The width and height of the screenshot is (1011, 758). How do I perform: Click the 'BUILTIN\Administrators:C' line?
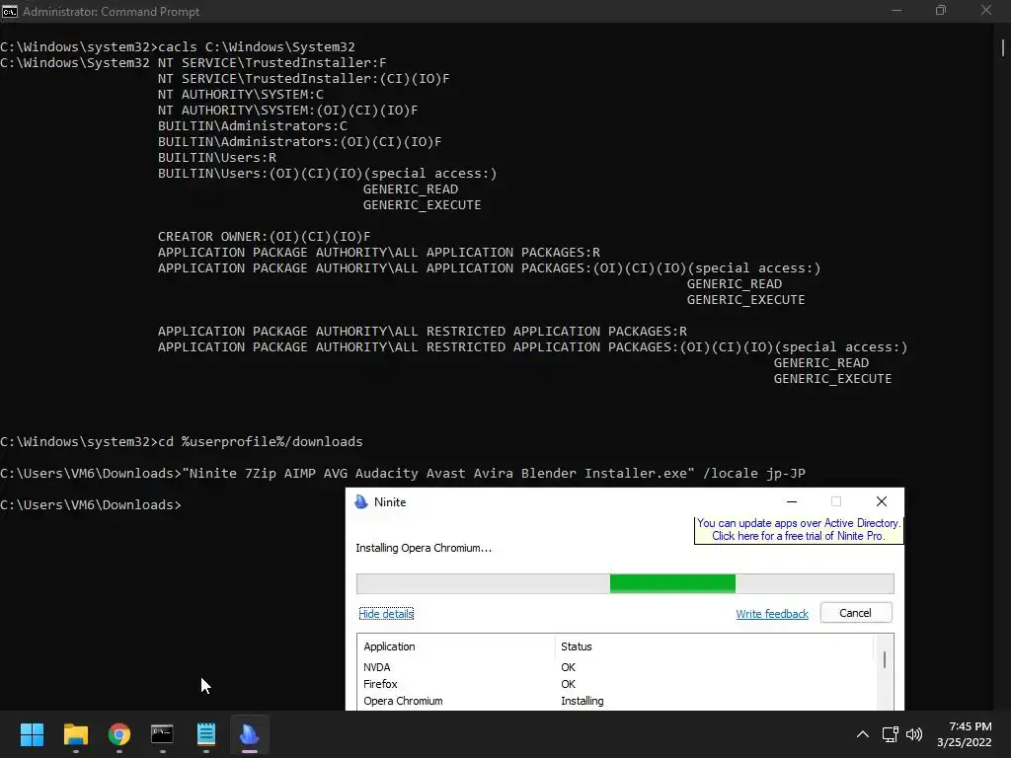click(x=253, y=126)
